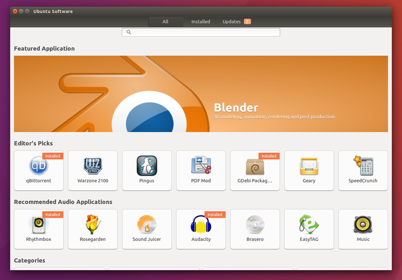The width and height of the screenshot is (402, 280).
Task: Click Installed badge on qBittorrent
Action: pyautogui.click(x=53, y=156)
